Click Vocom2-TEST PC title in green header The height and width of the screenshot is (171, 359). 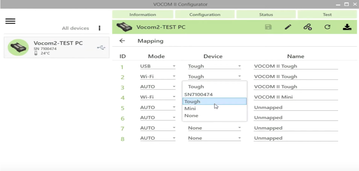[161, 27]
